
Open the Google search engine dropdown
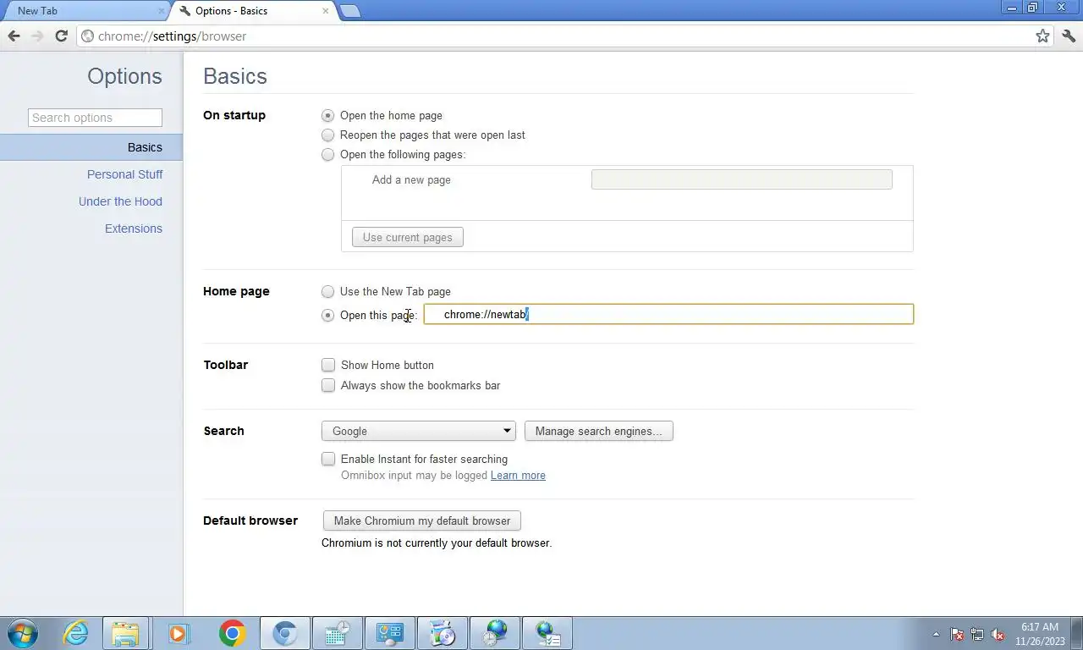point(419,431)
